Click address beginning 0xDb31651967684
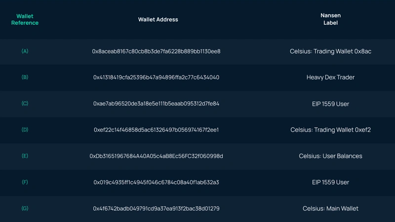The image size is (395, 222). click(156, 156)
